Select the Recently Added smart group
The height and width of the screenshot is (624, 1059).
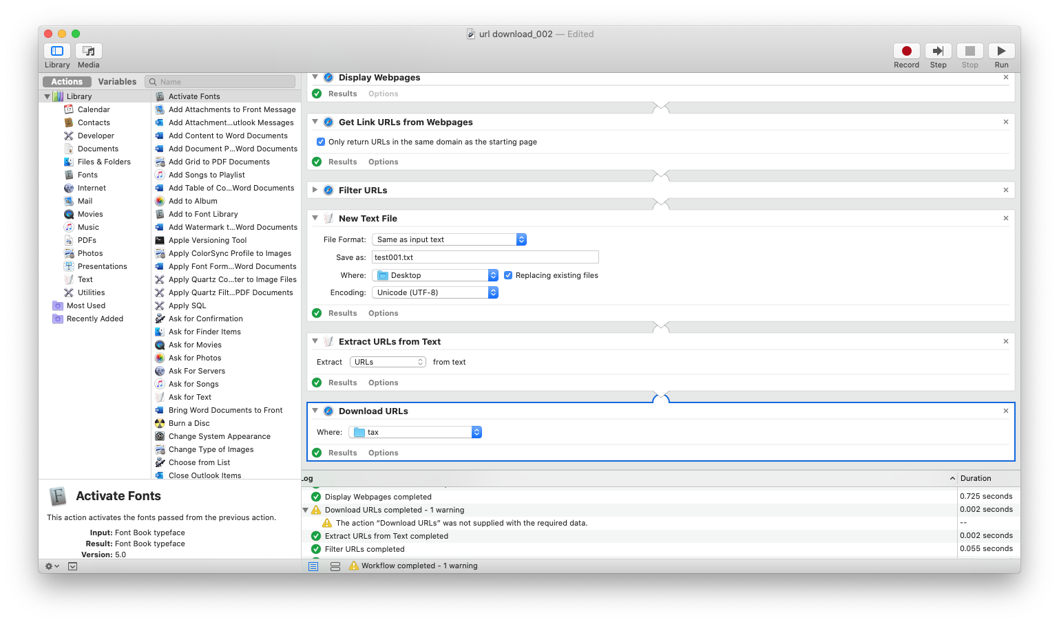pyautogui.click(x=95, y=319)
